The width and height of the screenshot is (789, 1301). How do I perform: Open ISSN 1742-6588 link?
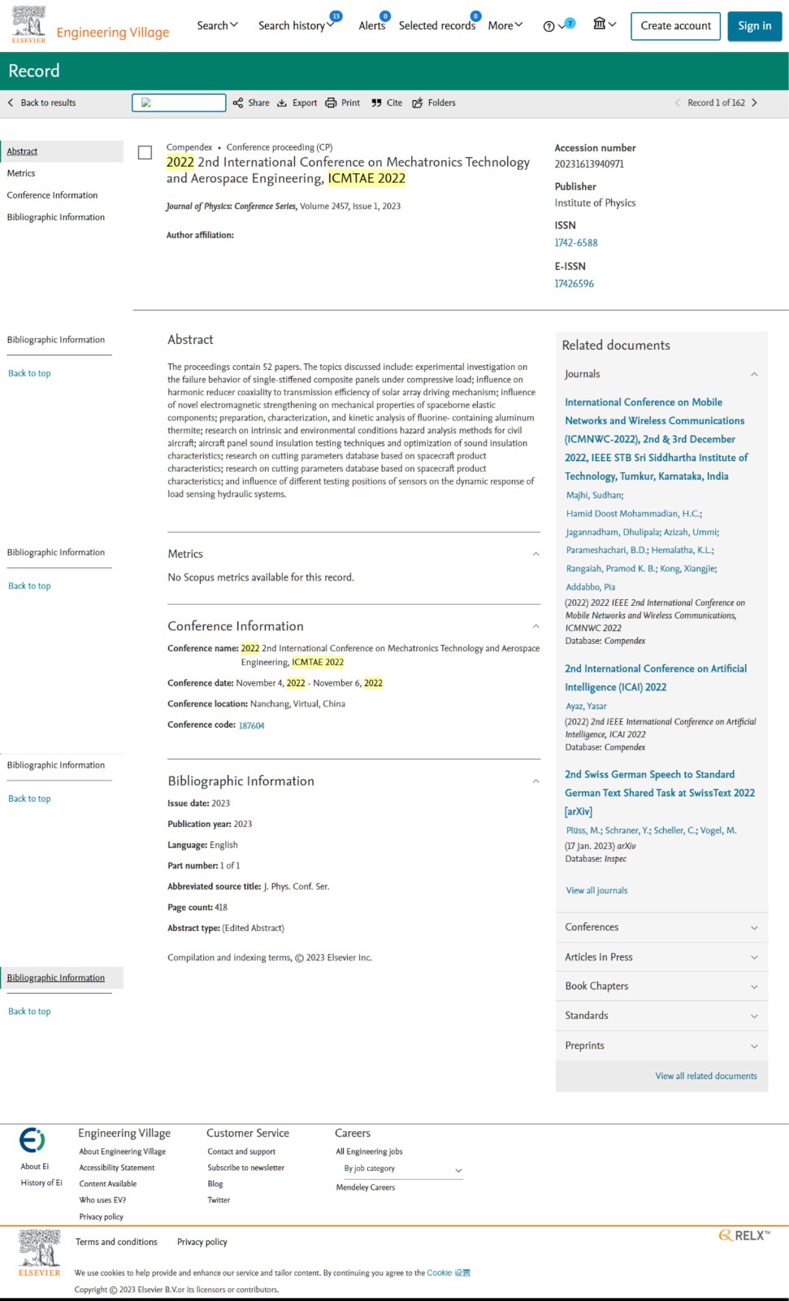pos(576,243)
